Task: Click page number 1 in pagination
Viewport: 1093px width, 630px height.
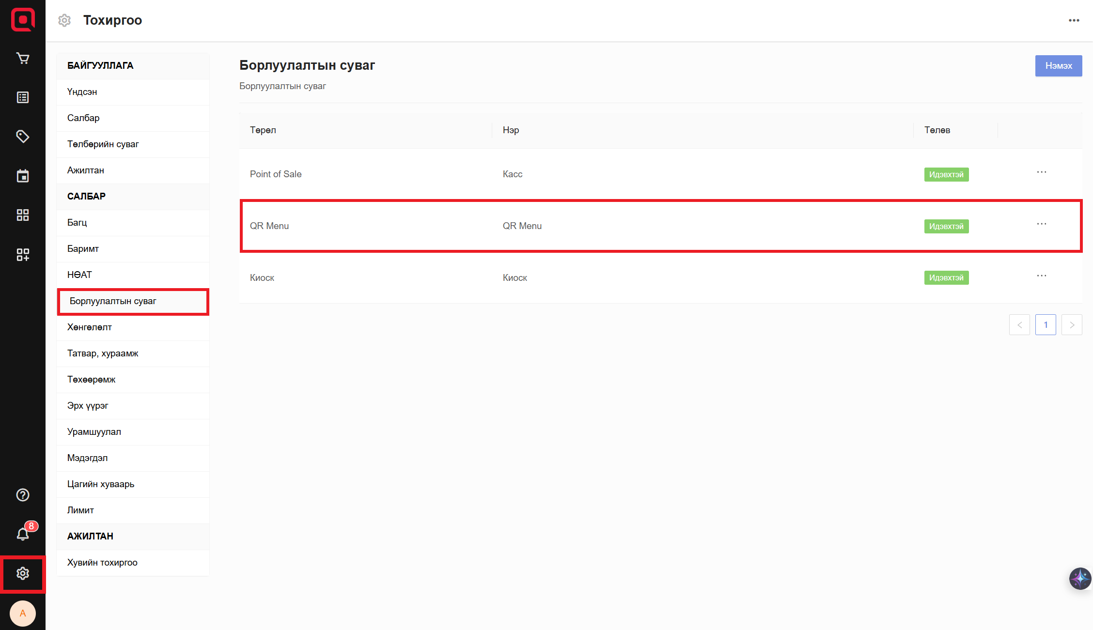Action: pyautogui.click(x=1046, y=325)
